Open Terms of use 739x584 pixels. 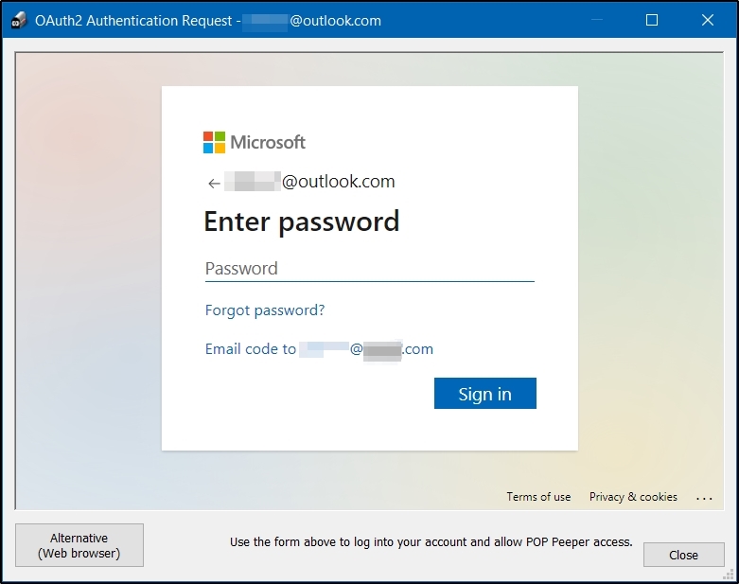pyautogui.click(x=538, y=497)
